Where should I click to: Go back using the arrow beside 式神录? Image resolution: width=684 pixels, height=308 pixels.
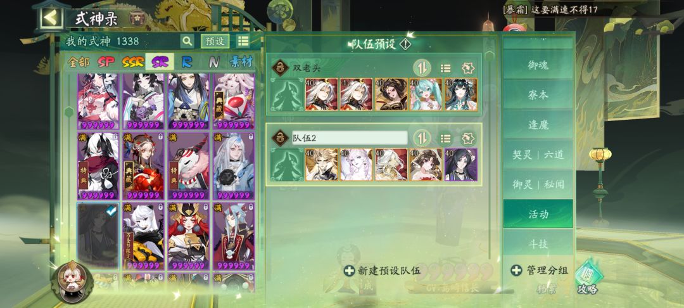point(51,18)
